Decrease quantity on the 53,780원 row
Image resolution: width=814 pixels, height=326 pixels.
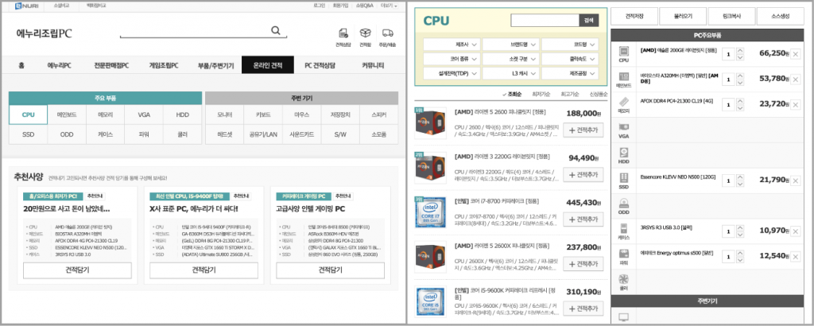[740, 82]
